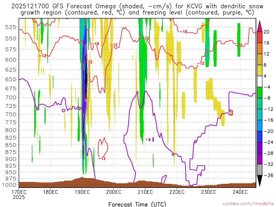The height and width of the screenshot is (207, 276).
Task: Click the '22DEC' time axis label
Action: pyautogui.click(x=177, y=192)
